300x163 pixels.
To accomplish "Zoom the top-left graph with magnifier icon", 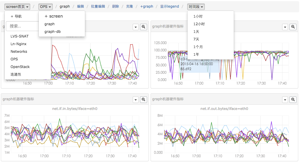I will (144, 27).
